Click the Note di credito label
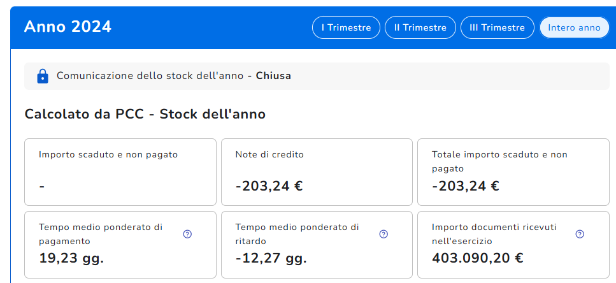 (x=269, y=154)
